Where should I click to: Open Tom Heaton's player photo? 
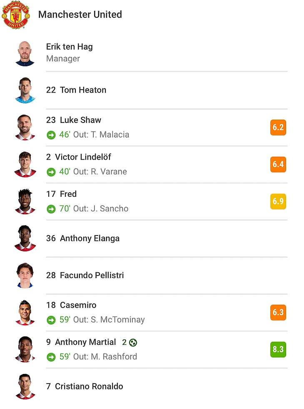pos(25,90)
